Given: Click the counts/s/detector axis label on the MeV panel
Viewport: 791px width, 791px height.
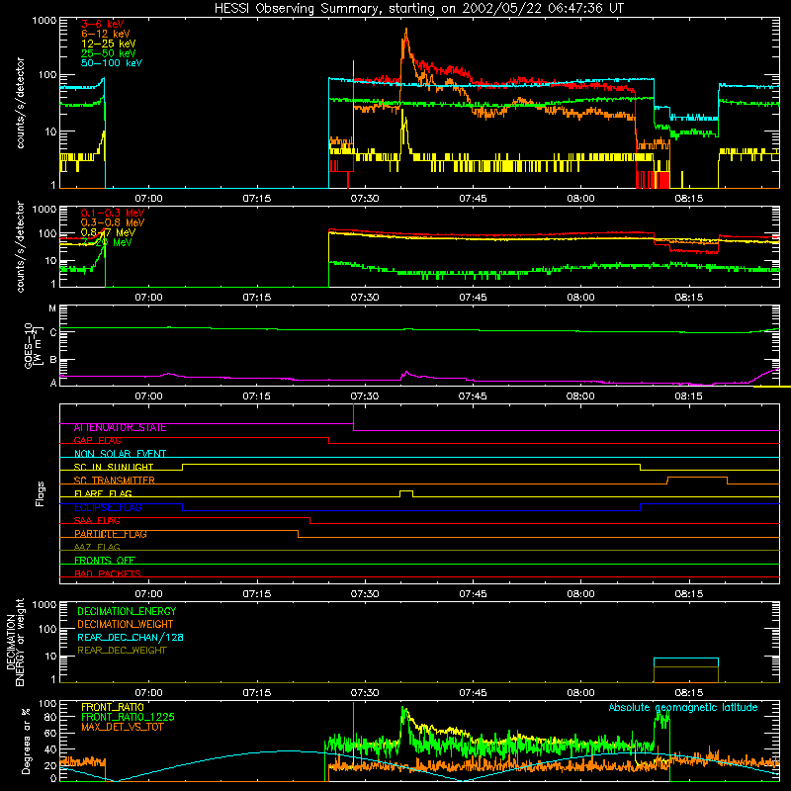Looking at the screenshot, I should click(x=20, y=247).
